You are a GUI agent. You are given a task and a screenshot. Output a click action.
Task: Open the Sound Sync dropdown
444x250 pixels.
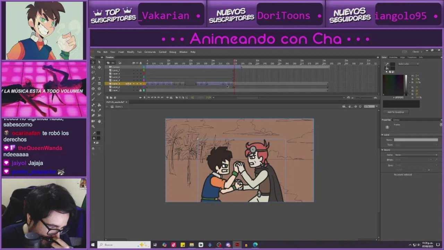pyautogui.click(x=416, y=165)
